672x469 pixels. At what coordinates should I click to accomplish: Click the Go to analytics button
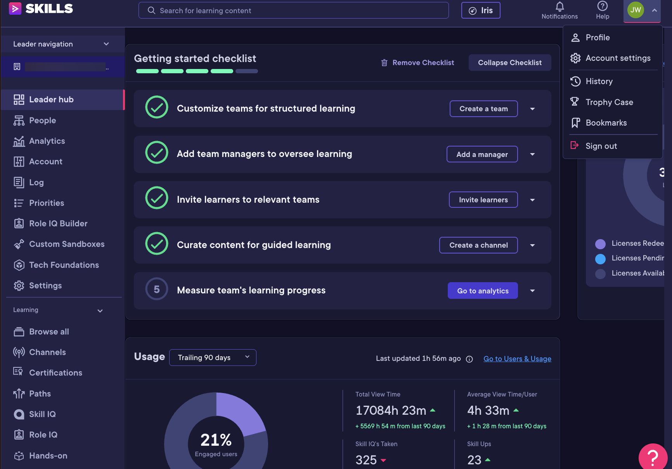point(482,291)
